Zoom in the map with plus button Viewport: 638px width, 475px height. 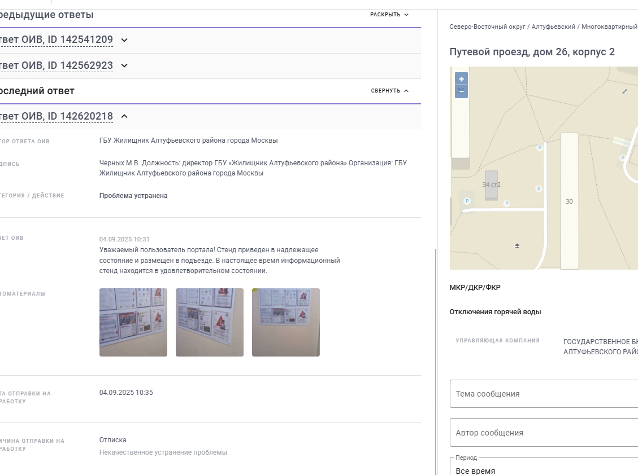(462, 79)
